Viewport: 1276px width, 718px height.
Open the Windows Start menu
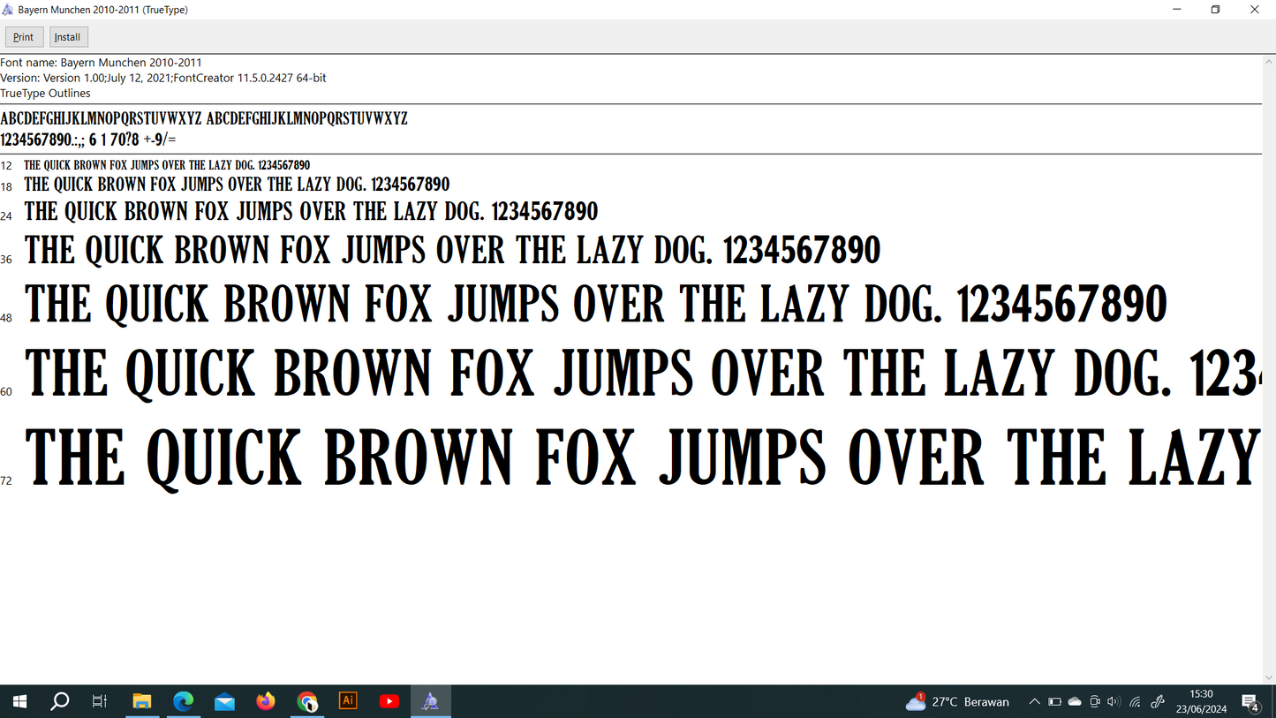(x=19, y=701)
